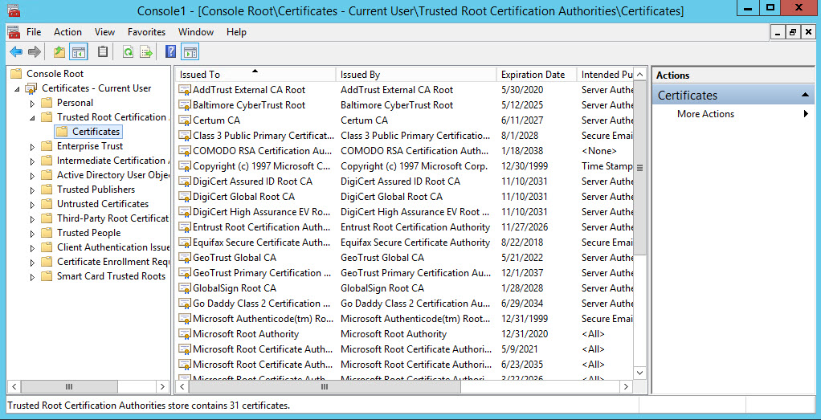The height and width of the screenshot is (420, 821).
Task: Collapse the Certificates - Current User node
Action: point(18,89)
